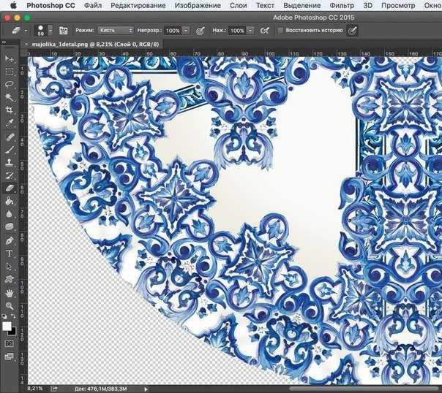Open status bar info arrow menu
Viewport: 442px width, 393px height.
(146, 389)
